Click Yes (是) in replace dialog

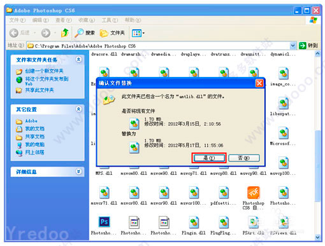pos(209,158)
